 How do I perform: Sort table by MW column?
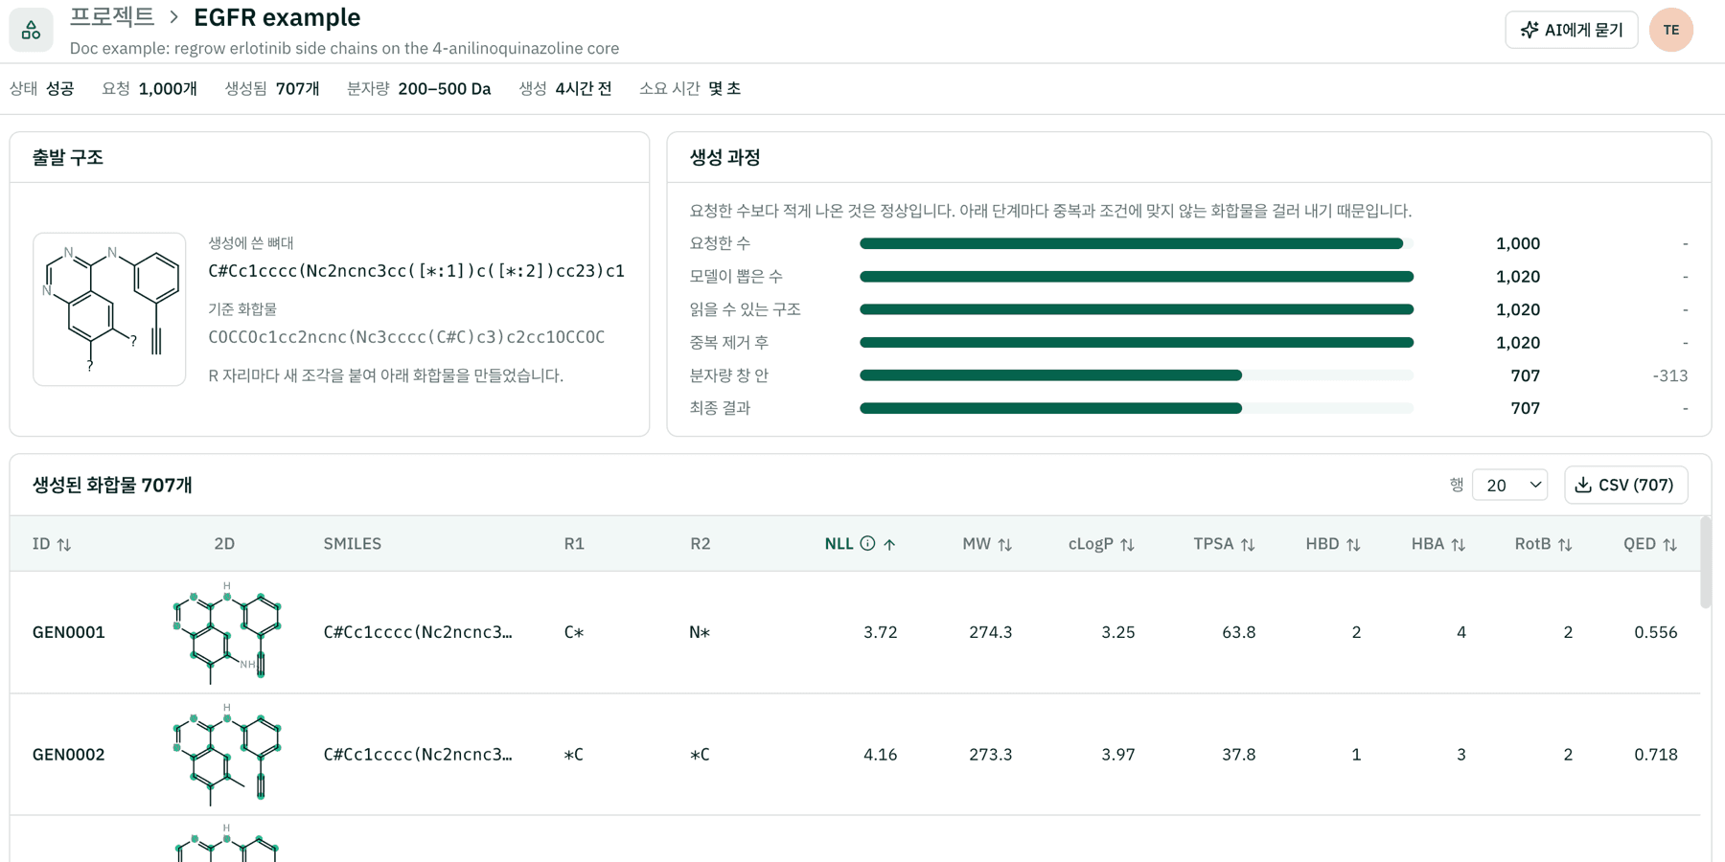[x=987, y=544]
